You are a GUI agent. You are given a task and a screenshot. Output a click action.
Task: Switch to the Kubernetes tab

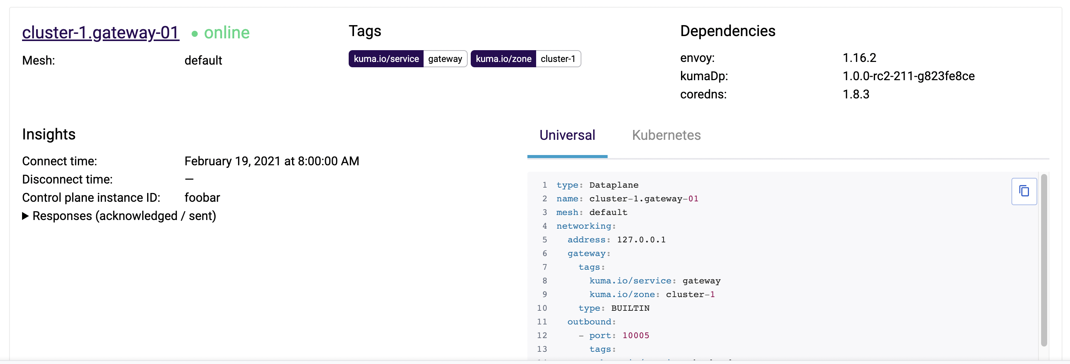(666, 135)
